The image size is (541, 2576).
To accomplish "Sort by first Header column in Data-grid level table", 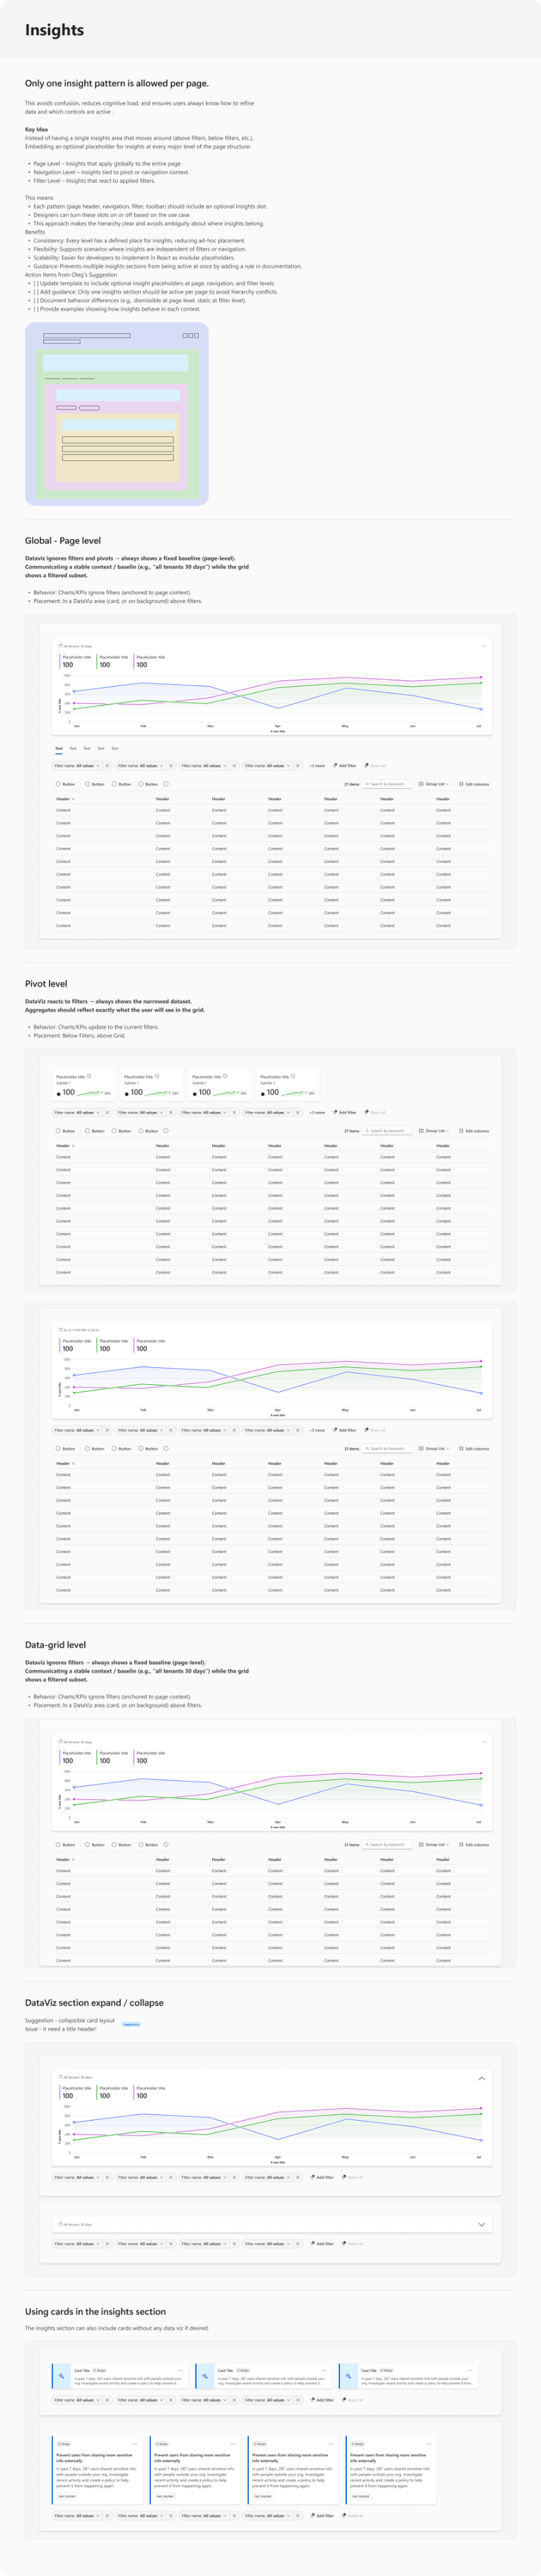I will (65, 1860).
